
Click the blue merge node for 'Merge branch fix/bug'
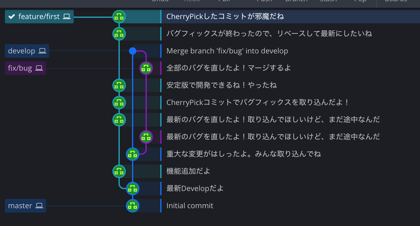(133, 51)
